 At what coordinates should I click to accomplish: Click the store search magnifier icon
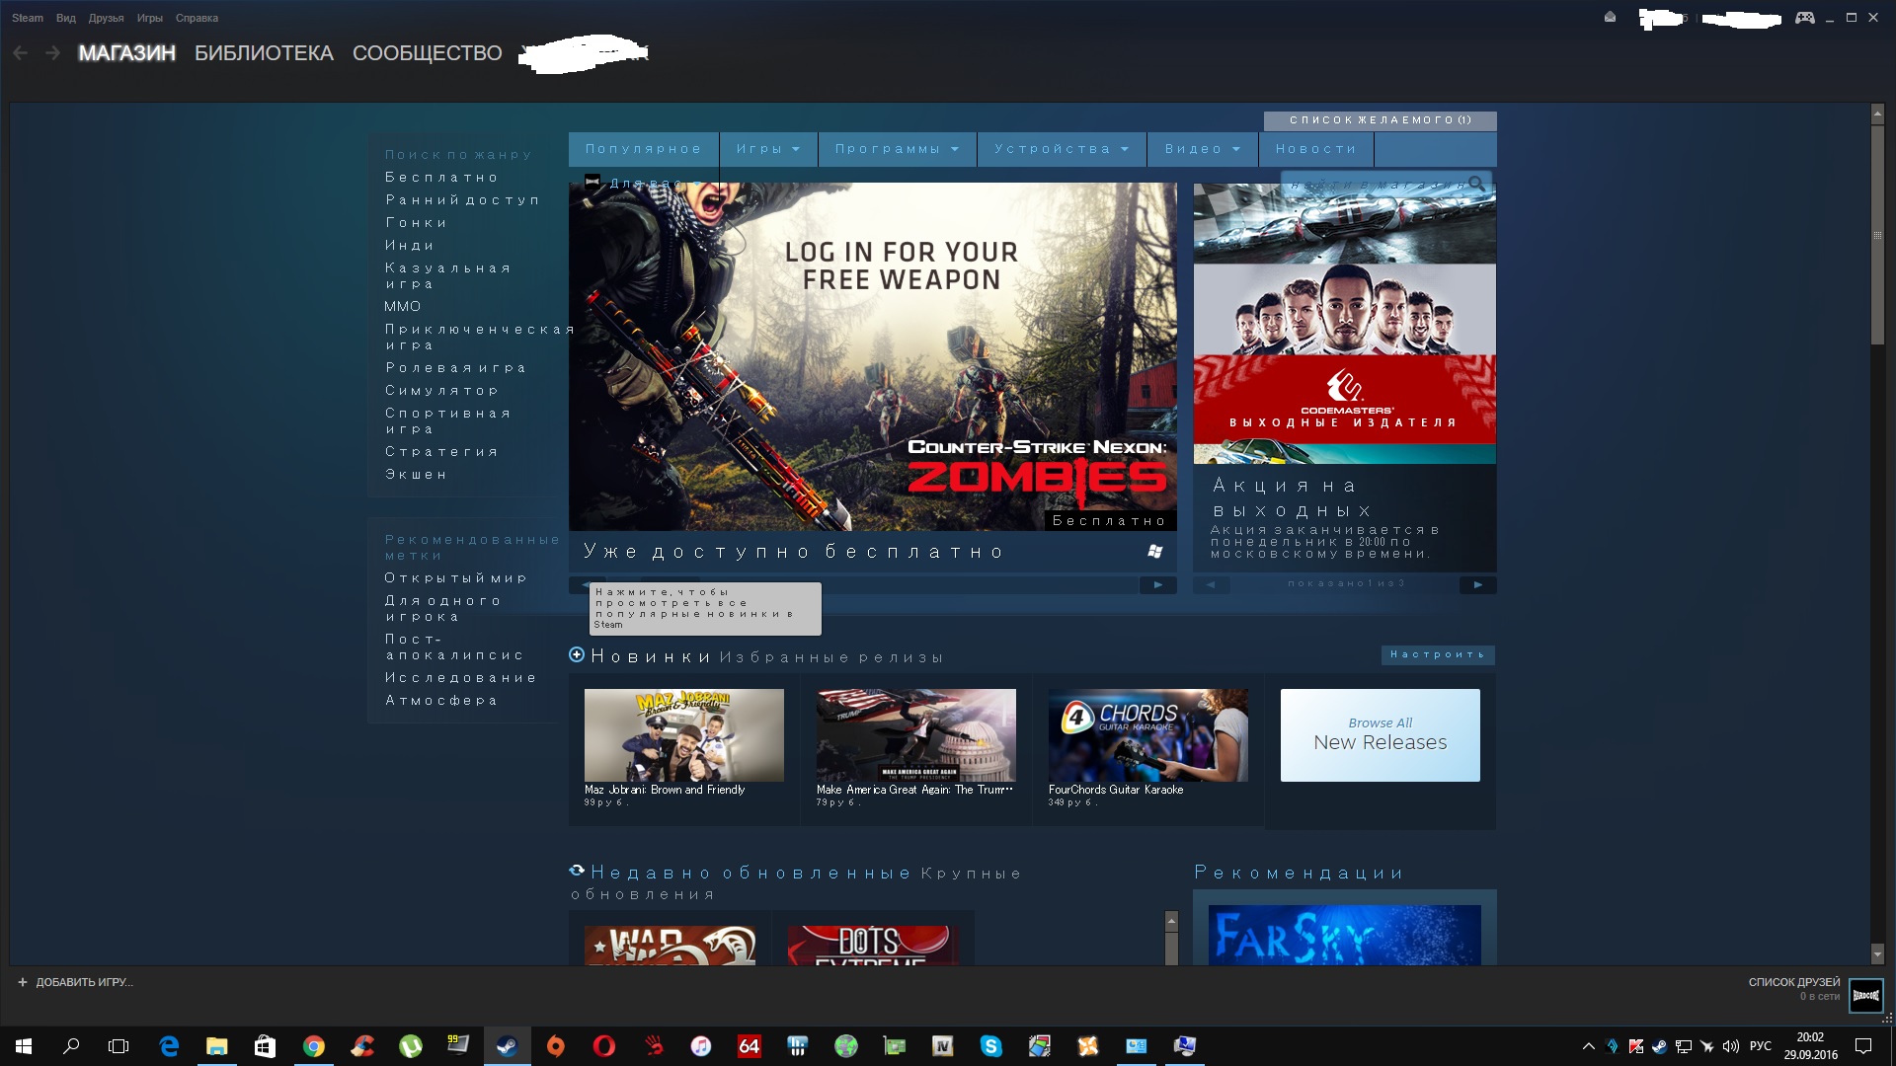(1476, 184)
